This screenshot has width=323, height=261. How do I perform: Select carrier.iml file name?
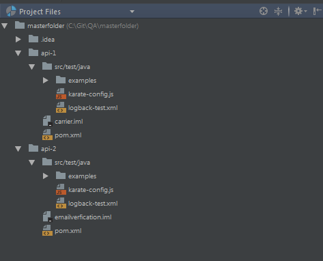point(69,122)
